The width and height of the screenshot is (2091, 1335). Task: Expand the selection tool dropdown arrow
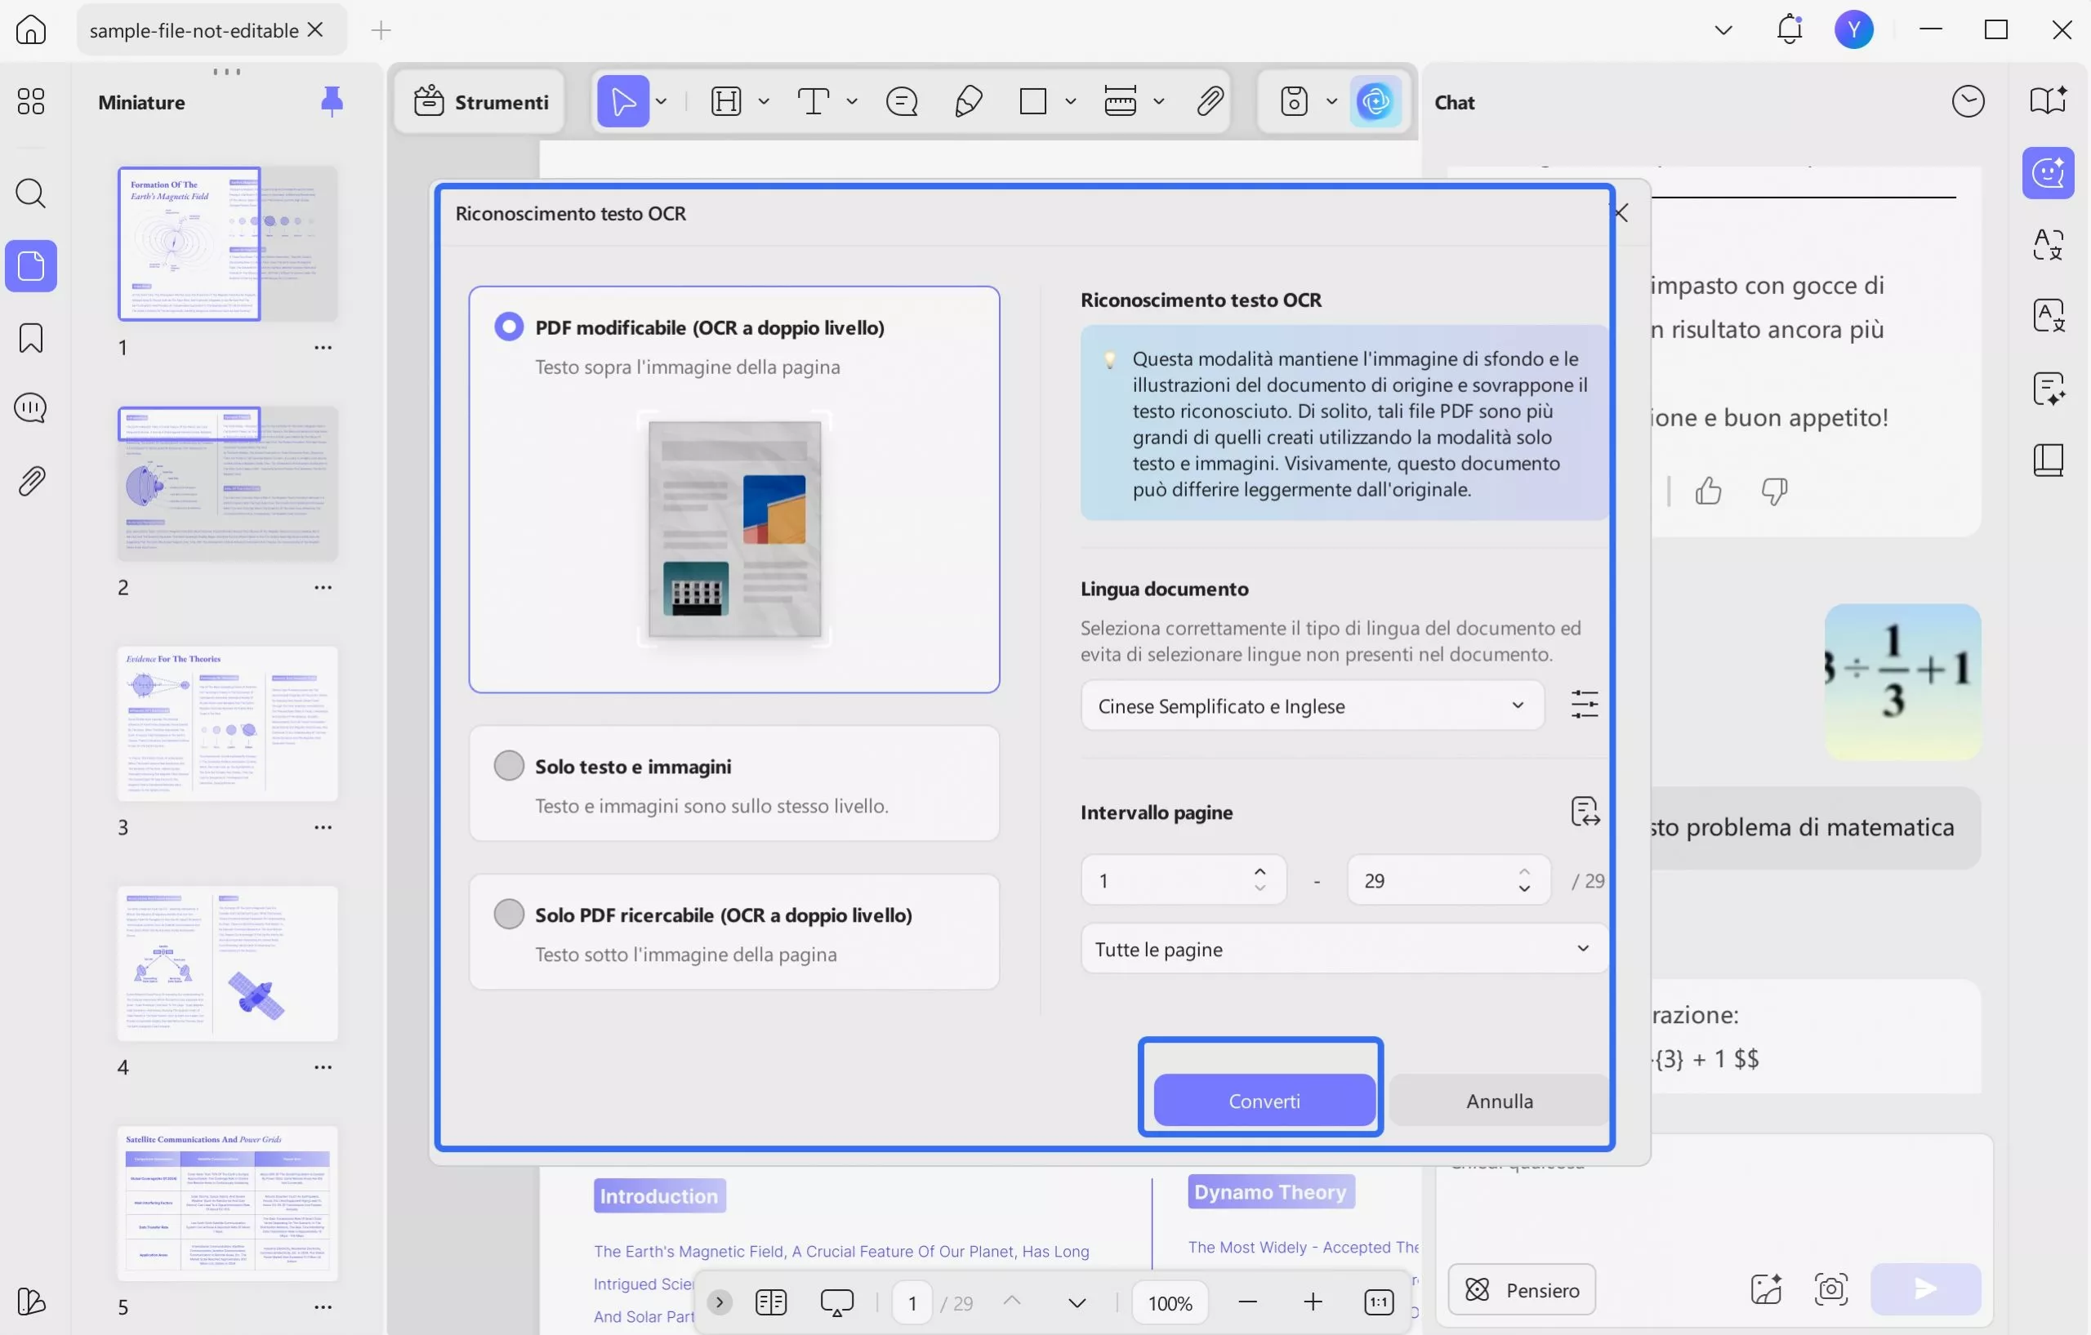tap(662, 101)
